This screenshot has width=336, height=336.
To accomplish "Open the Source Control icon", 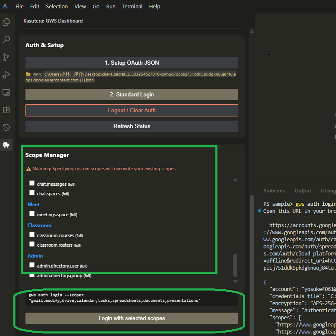I will [x=6, y=57].
